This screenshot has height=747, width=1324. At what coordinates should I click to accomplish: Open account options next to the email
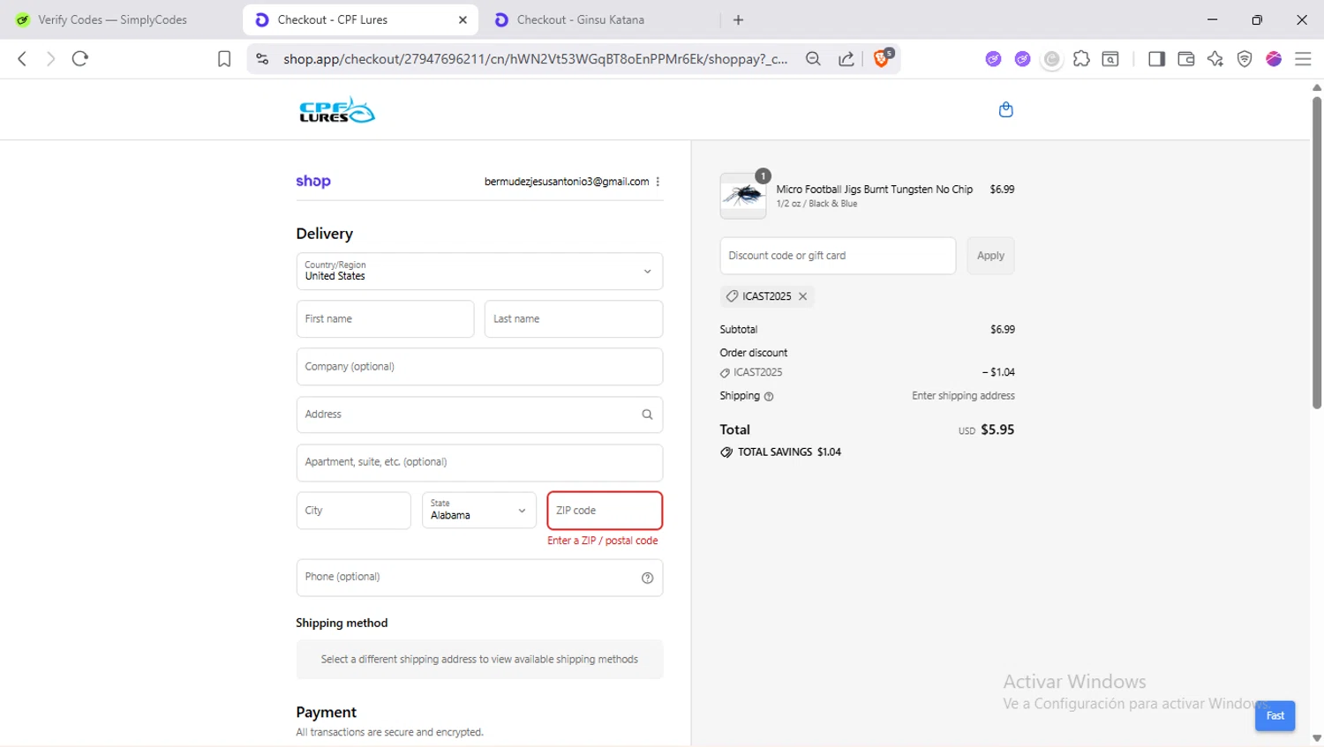[658, 182]
